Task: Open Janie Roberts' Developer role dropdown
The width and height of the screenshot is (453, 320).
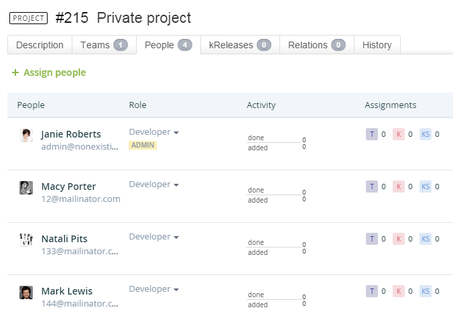Action: pyautogui.click(x=153, y=132)
